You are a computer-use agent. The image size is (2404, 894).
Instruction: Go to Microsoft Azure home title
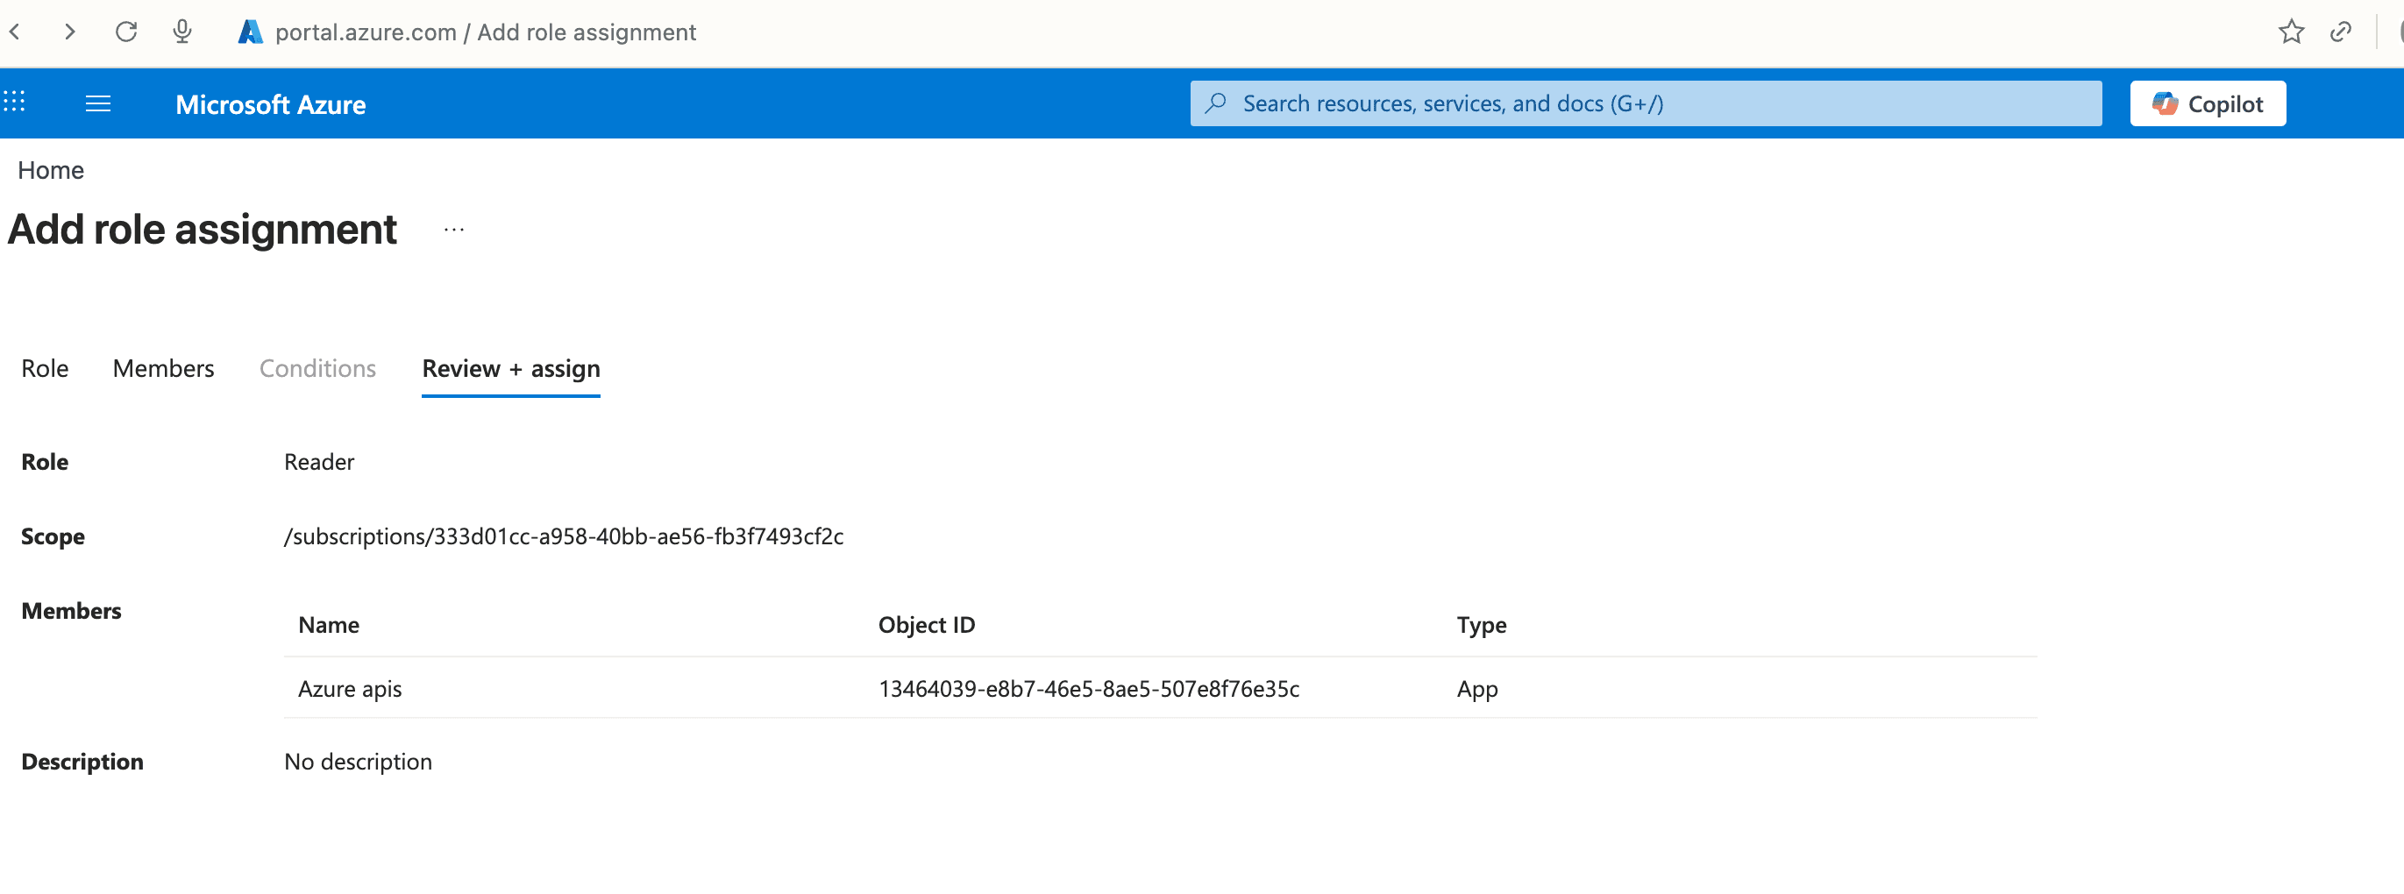coord(271,104)
